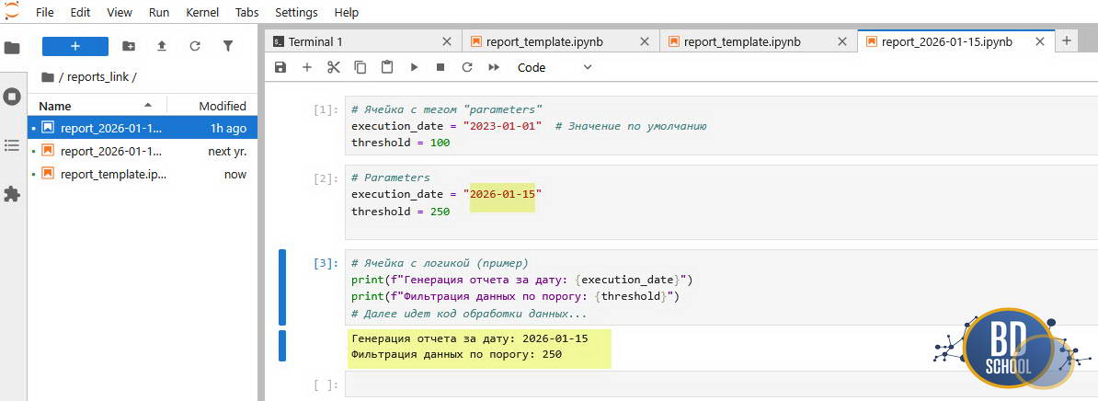Switch to the Terminal 1 tab

click(x=315, y=41)
